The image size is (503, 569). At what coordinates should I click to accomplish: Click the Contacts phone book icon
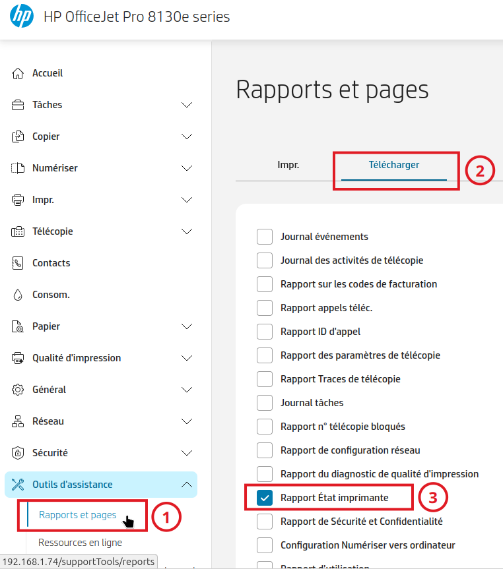18,263
